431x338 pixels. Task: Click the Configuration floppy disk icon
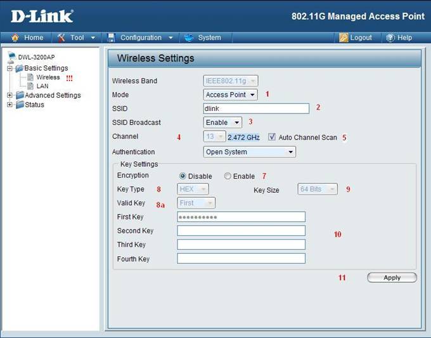[111, 37]
